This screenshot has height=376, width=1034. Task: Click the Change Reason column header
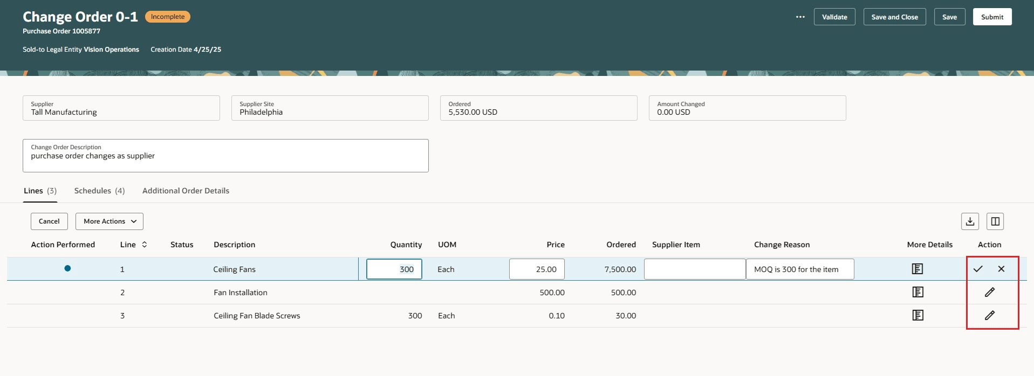782,245
